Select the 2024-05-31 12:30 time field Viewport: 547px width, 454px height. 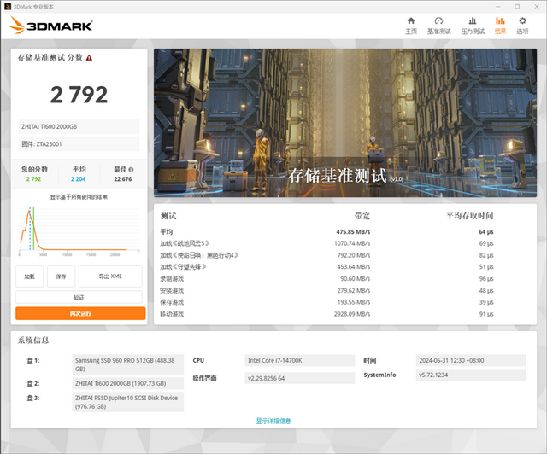pos(471,361)
